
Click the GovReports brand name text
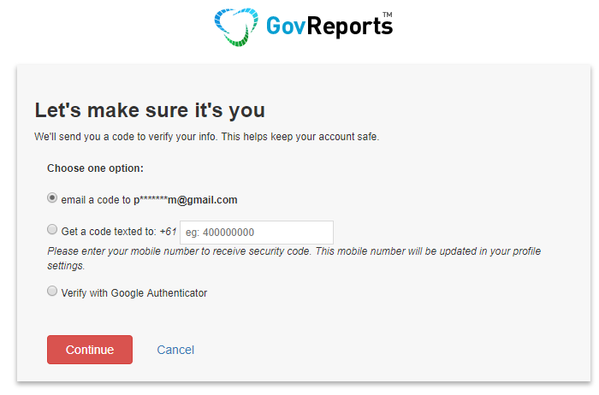tap(329, 26)
